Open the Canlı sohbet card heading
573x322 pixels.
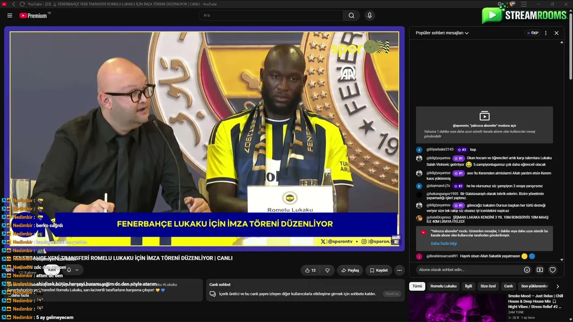click(220, 284)
